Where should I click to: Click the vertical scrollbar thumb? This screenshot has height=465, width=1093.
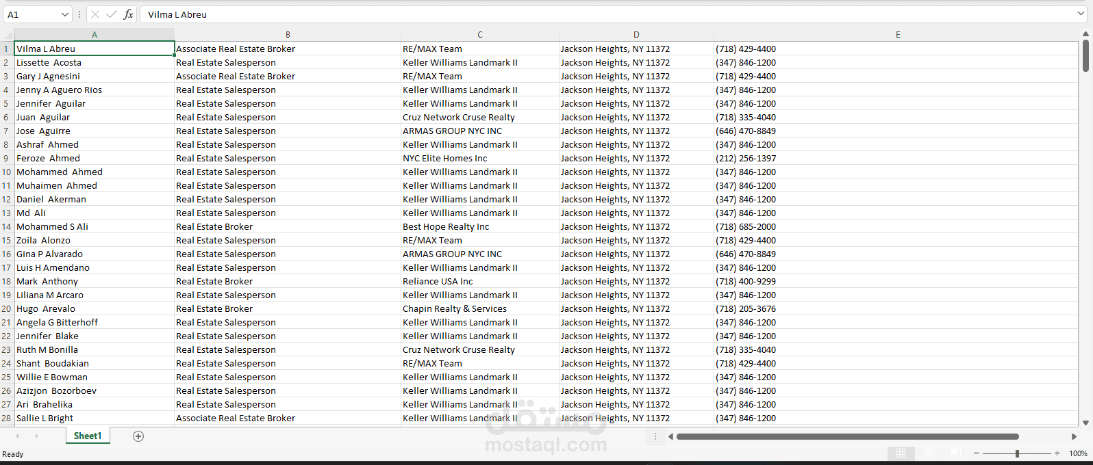(1085, 55)
